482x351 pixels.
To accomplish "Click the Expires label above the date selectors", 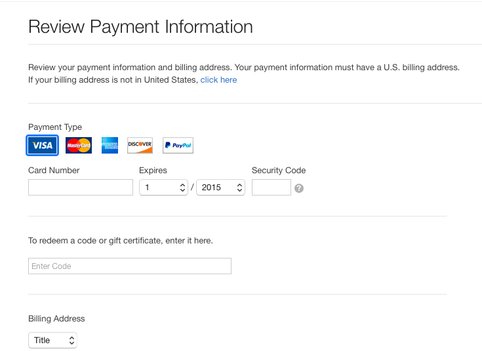I will pos(153,171).
